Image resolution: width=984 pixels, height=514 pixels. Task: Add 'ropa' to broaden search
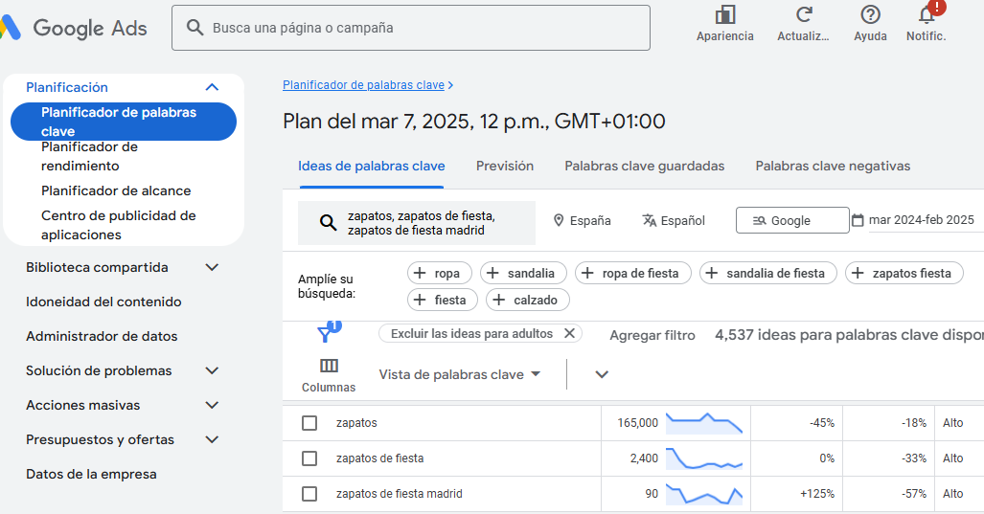coord(439,274)
